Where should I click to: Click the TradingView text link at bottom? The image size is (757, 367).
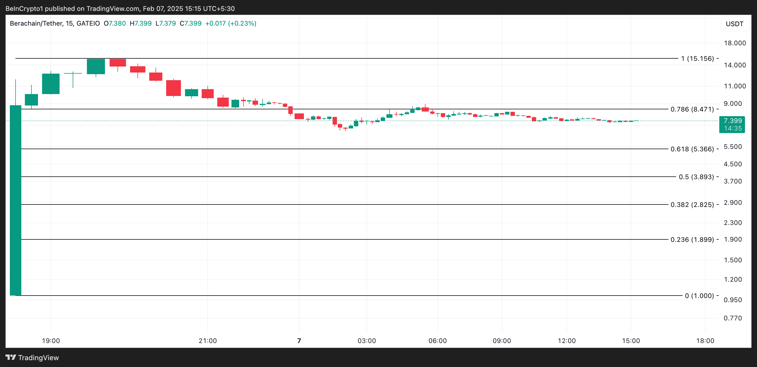[x=38, y=358]
